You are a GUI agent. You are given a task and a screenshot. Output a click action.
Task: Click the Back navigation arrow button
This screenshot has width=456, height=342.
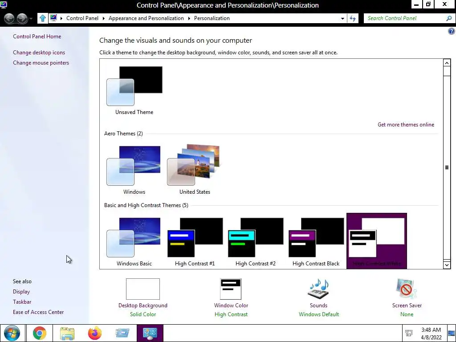[9, 18]
